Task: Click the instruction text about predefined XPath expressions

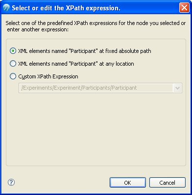Action: (96, 26)
